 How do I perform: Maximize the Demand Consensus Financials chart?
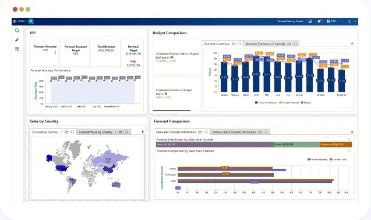295,44
